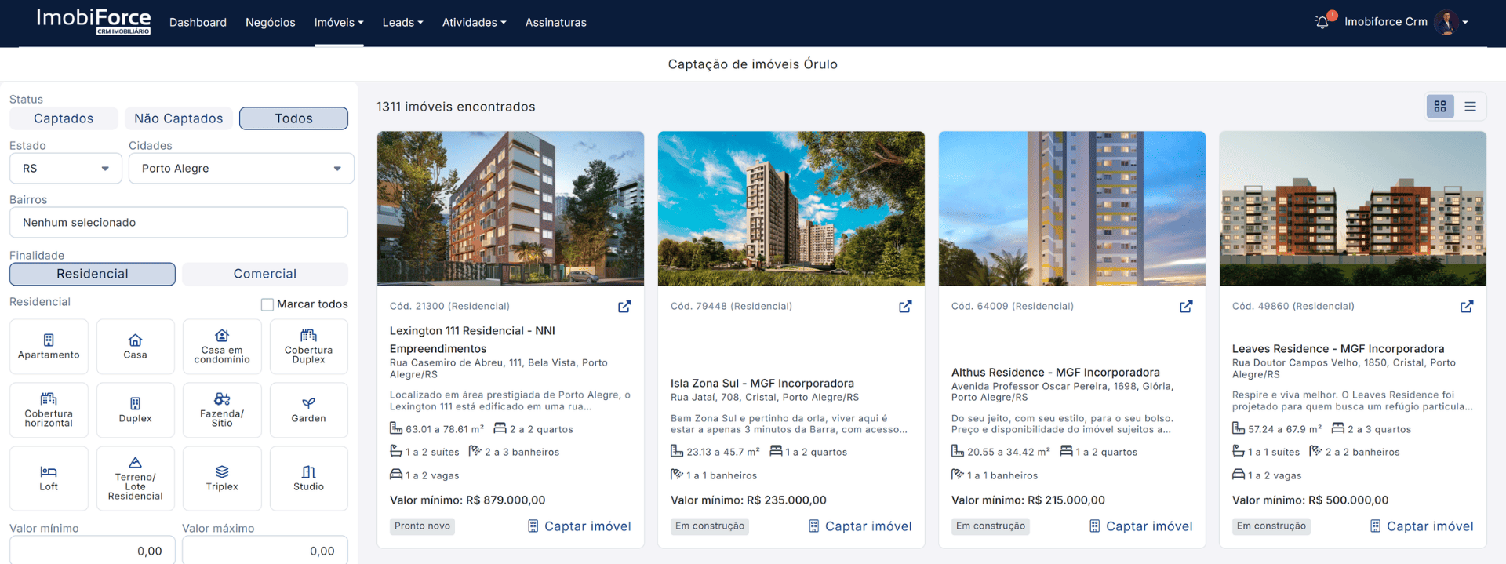The image size is (1506, 564).
Task: Select the Loft property type
Action: [49, 478]
